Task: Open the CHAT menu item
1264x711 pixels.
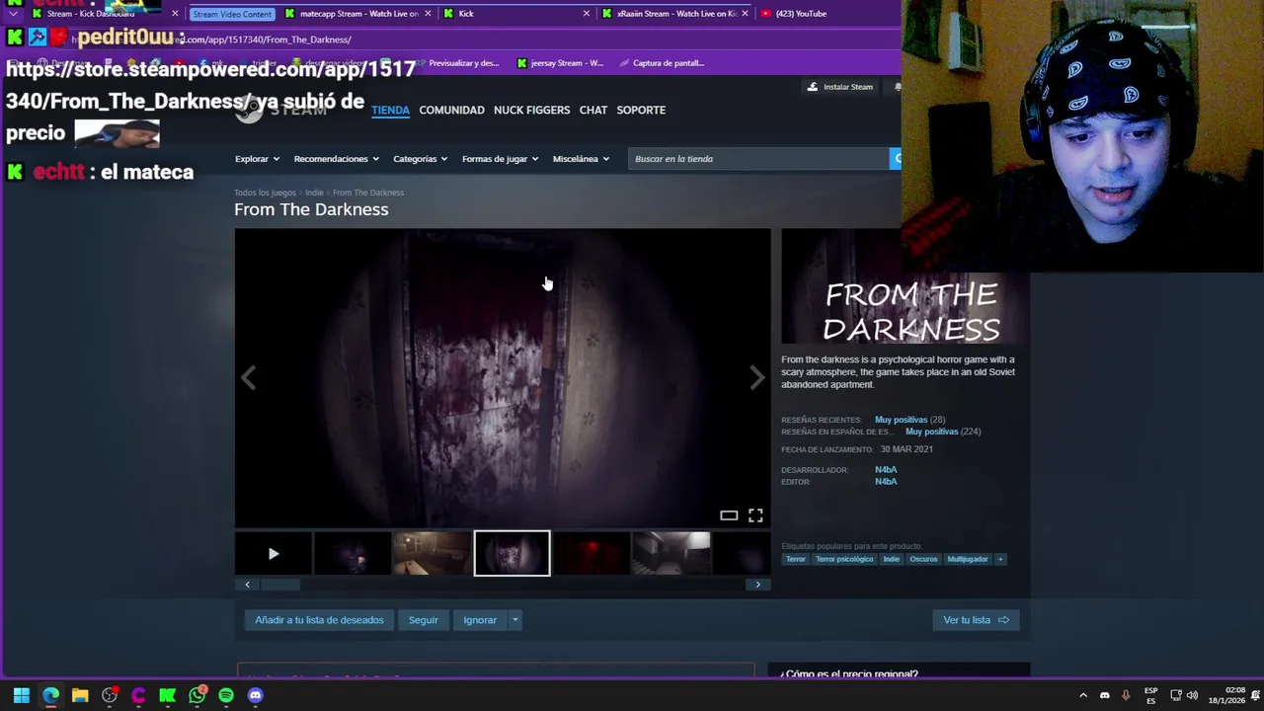Action: (x=592, y=110)
